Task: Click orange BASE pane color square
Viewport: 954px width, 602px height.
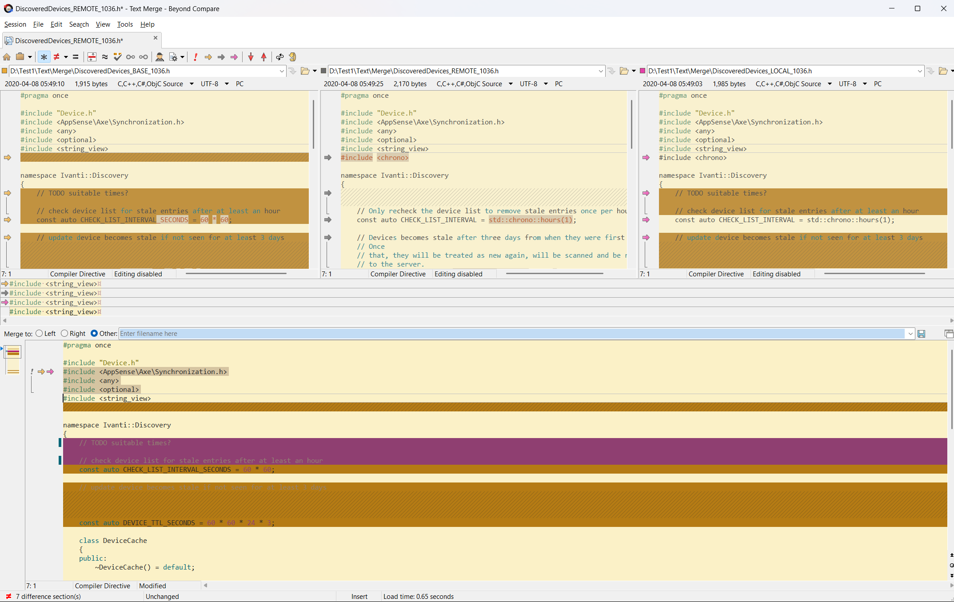Action: 4,71
